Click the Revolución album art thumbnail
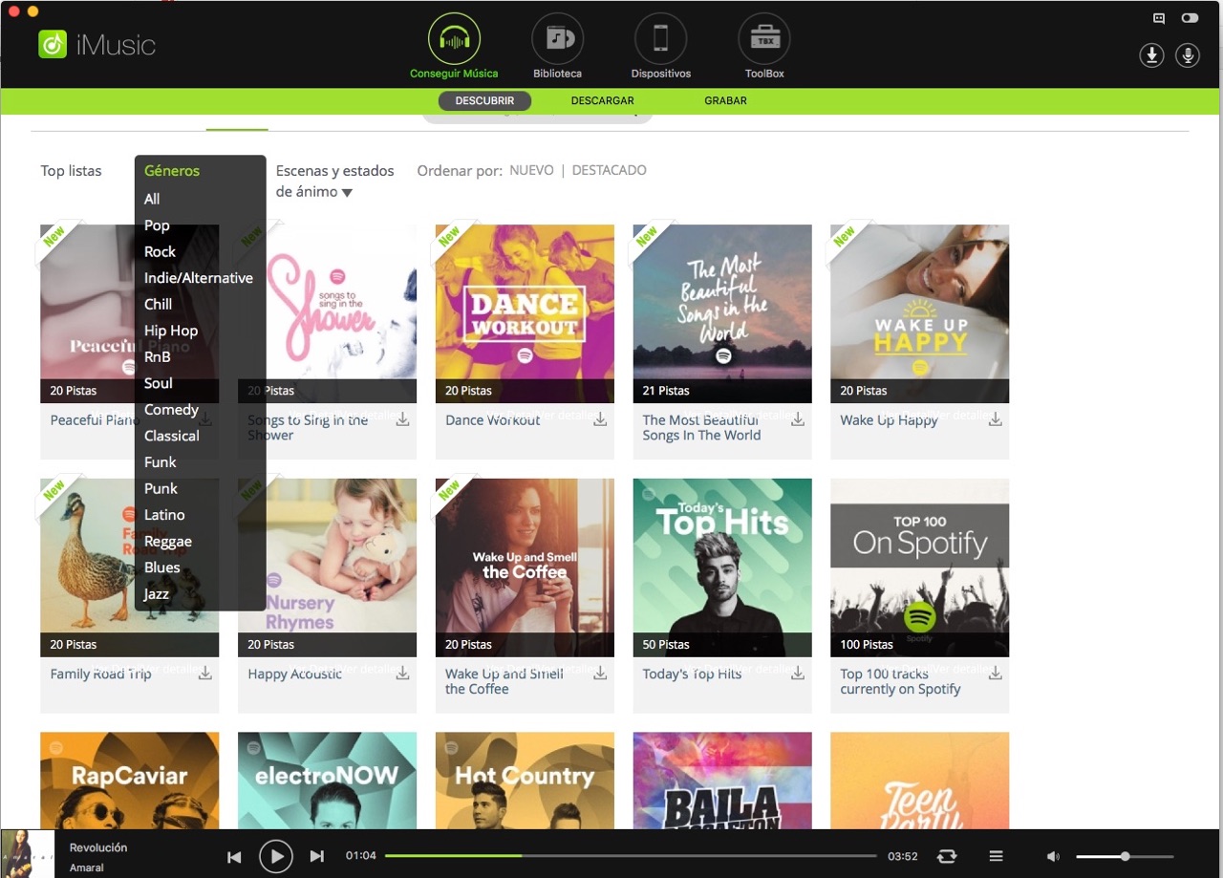Image resolution: width=1223 pixels, height=878 pixels. (28, 853)
